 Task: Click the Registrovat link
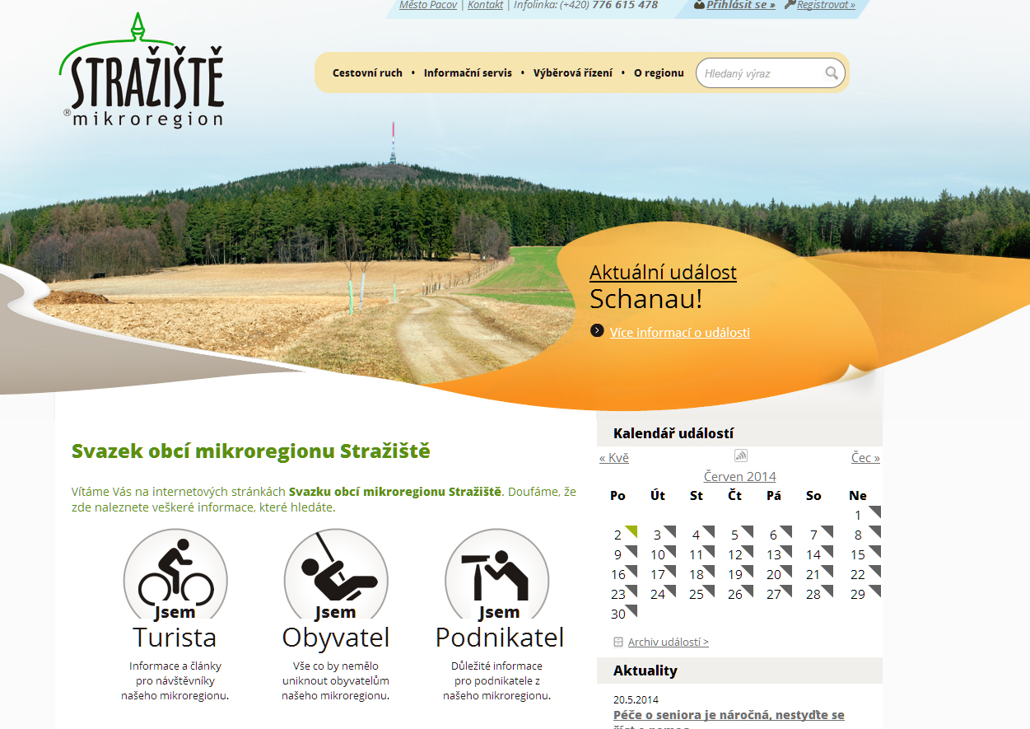(825, 5)
